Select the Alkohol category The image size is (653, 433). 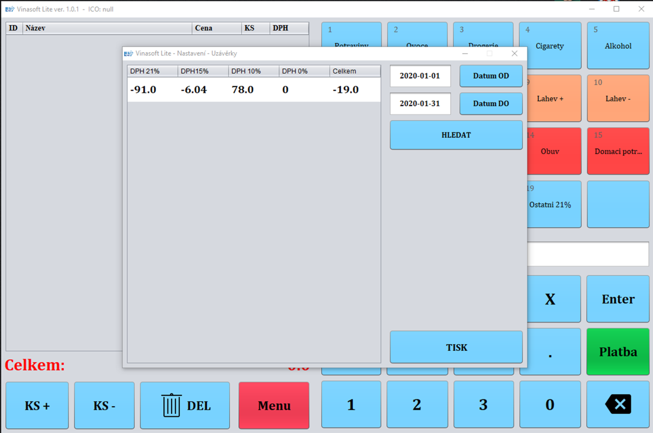tap(618, 46)
